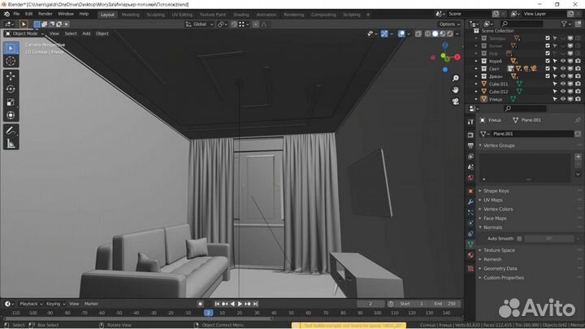Disable rendering for Улица via camera icon
Screen dimensions: 585x329
tap(578, 99)
